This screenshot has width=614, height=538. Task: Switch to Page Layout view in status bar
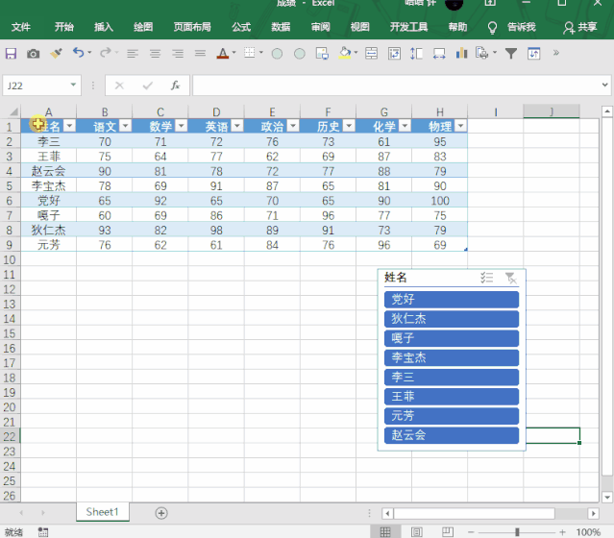coord(417,532)
